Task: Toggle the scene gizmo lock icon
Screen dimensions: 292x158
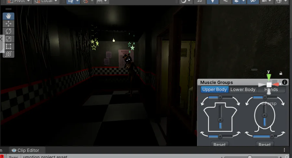Action: click(x=281, y=73)
